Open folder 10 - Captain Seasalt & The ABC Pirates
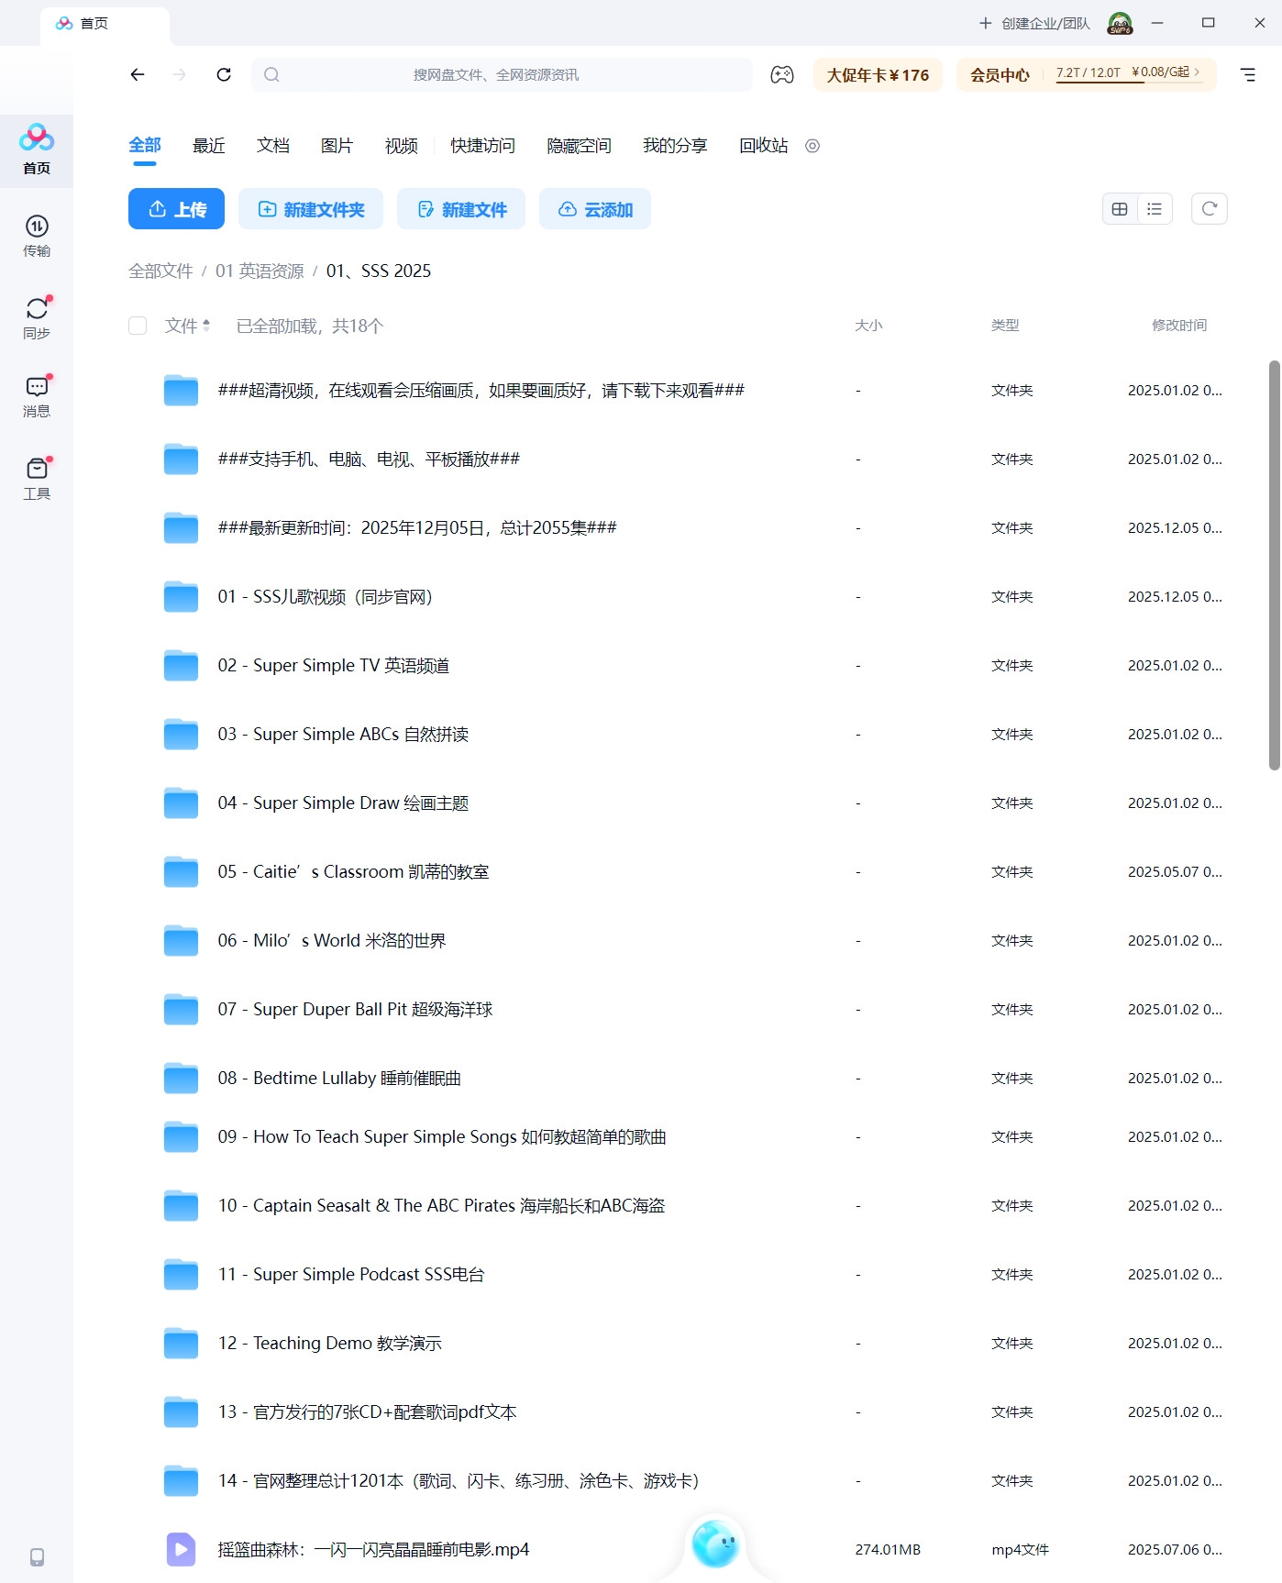 [x=441, y=1205]
